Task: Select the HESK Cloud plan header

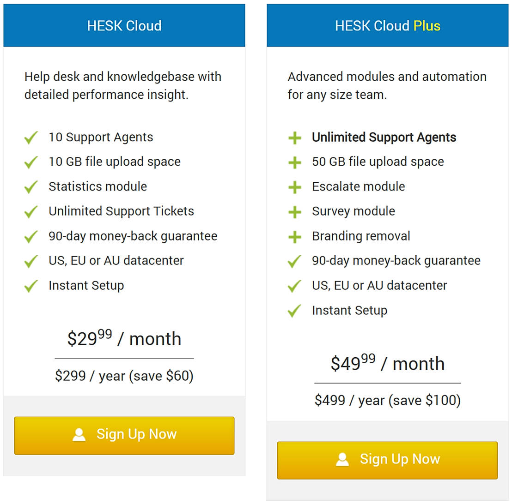Action: coord(124,25)
